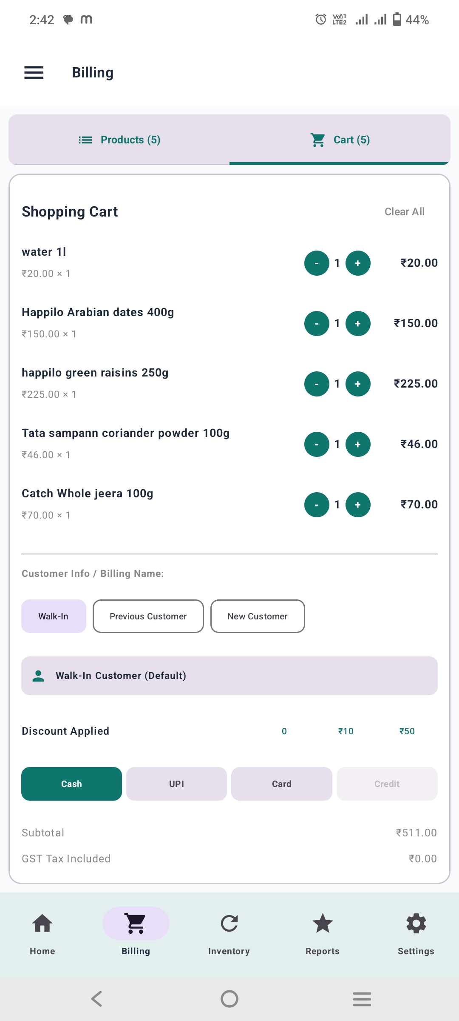Viewport: 459px width, 1021px height.
Task: Apply the ₹50 discount
Action: 407,731
